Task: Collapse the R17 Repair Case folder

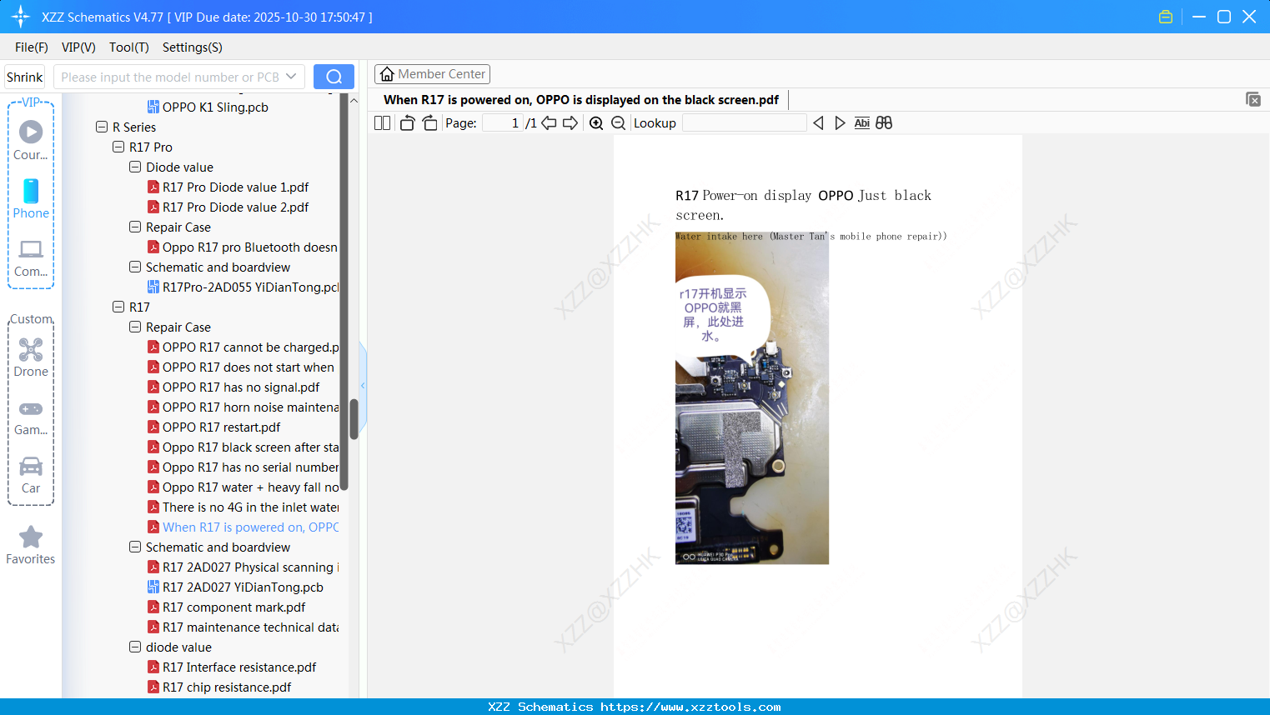Action: (135, 327)
